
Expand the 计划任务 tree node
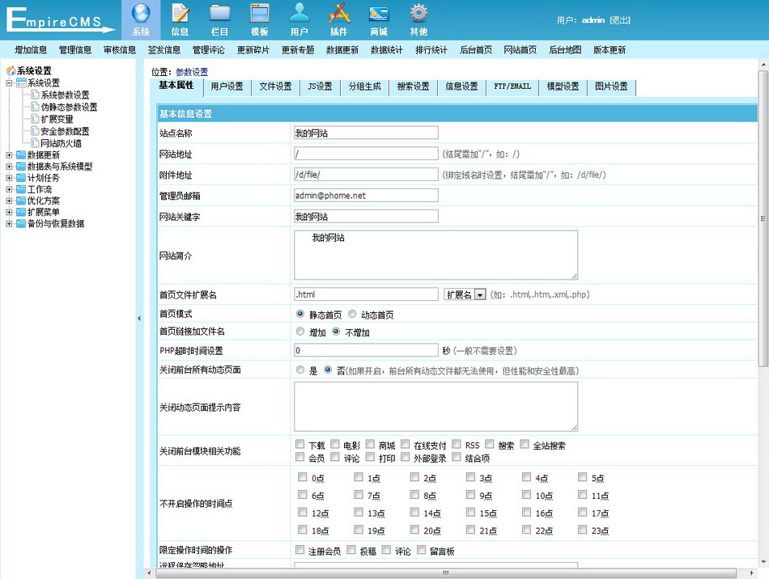point(9,178)
